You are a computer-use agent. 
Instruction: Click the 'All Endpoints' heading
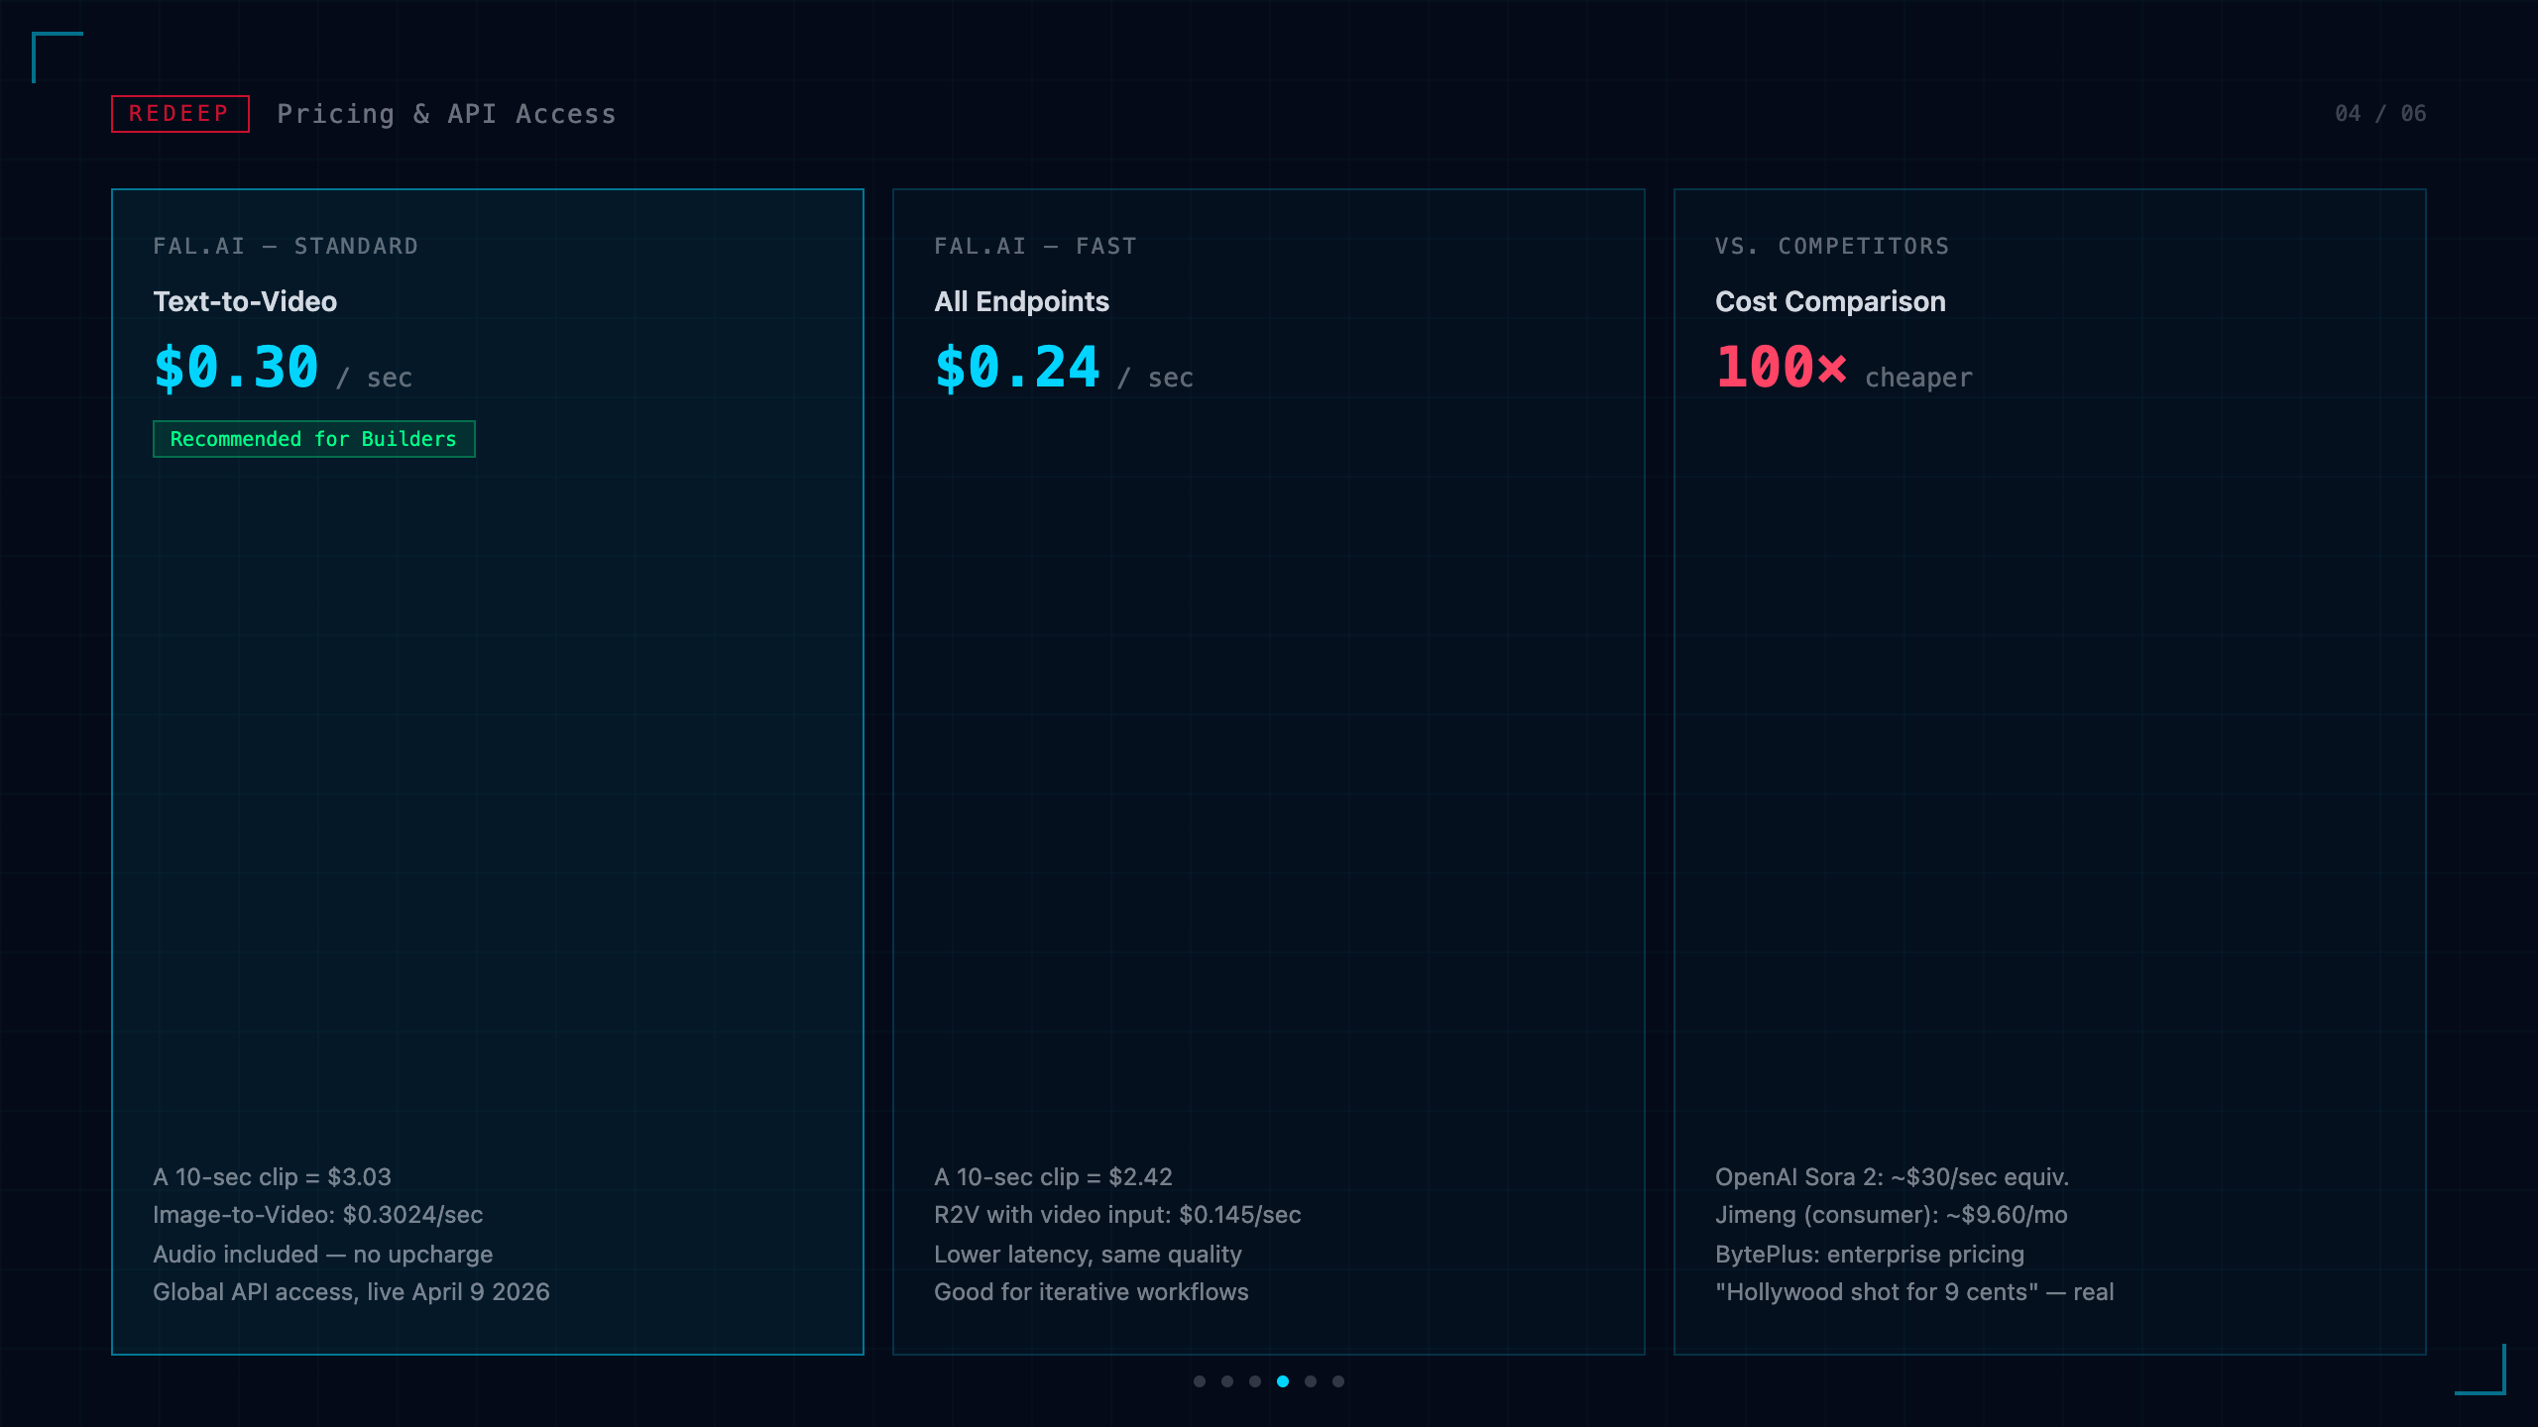1021,301
